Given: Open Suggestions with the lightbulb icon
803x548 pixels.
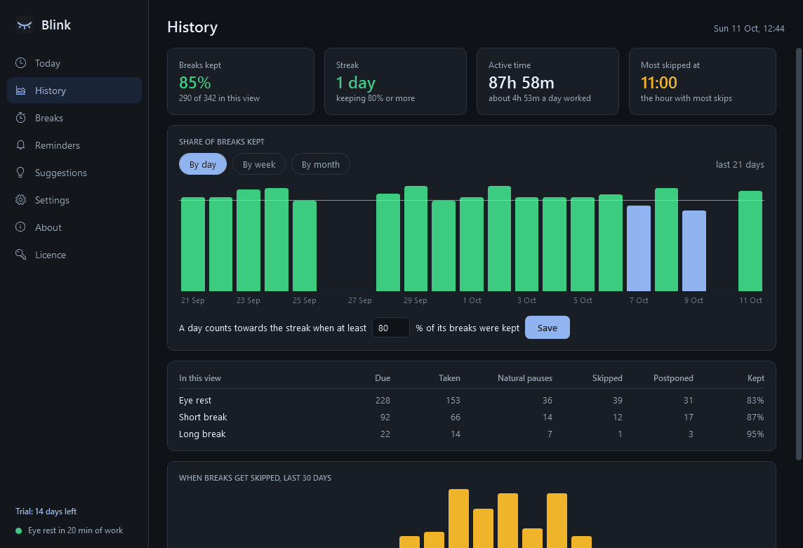Looking at the screenshot, I should [x=20, y=173].
